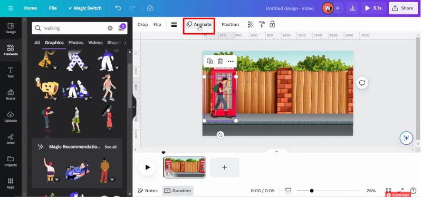Open the element more options dots
Screen dimensions: 422x197
[231, 61]
